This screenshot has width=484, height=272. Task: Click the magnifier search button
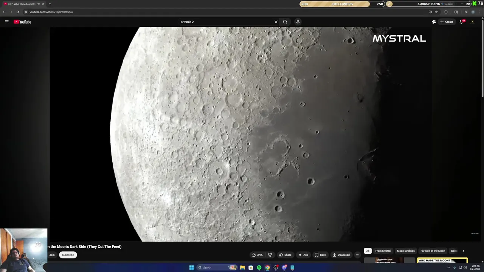pos(285,22)
